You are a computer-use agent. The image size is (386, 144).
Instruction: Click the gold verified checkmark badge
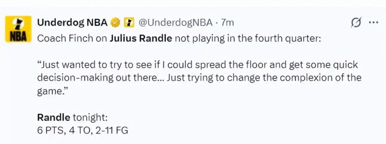point(116,23)
